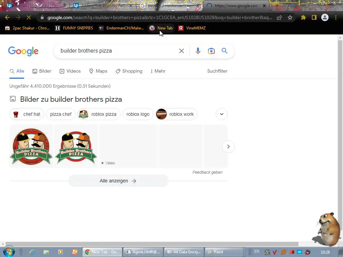Click the lock icon in address bar

click(42, 17)
